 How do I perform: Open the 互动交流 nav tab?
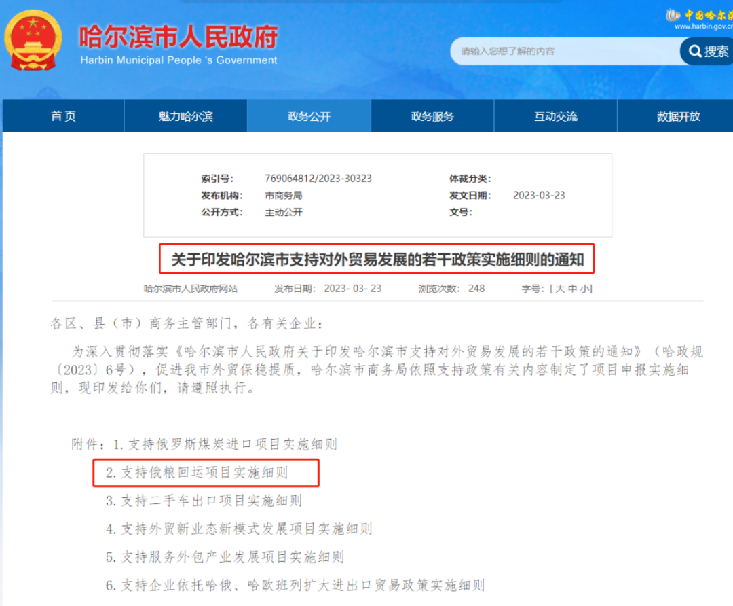(555, 116)
